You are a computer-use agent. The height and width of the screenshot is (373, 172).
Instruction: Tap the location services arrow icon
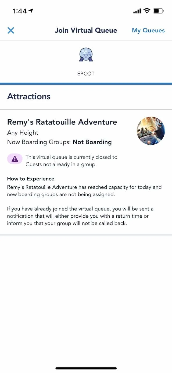tap(31, 11)
